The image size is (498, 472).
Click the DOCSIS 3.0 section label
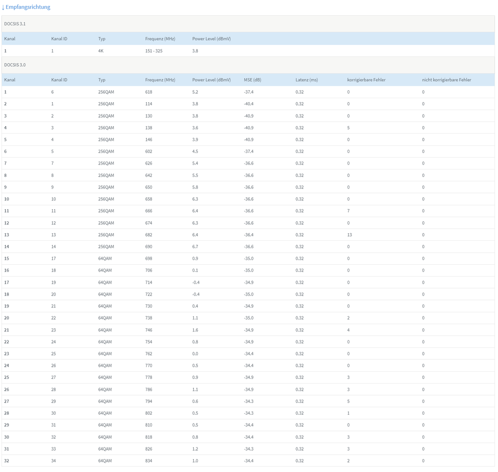pos(15,65)
